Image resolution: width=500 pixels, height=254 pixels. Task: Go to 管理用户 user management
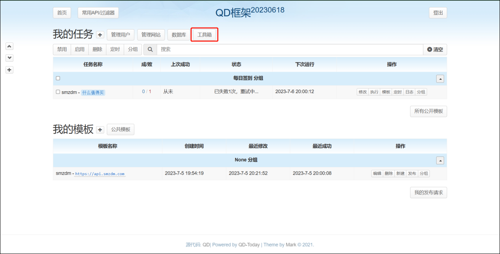tap(121, 35)
